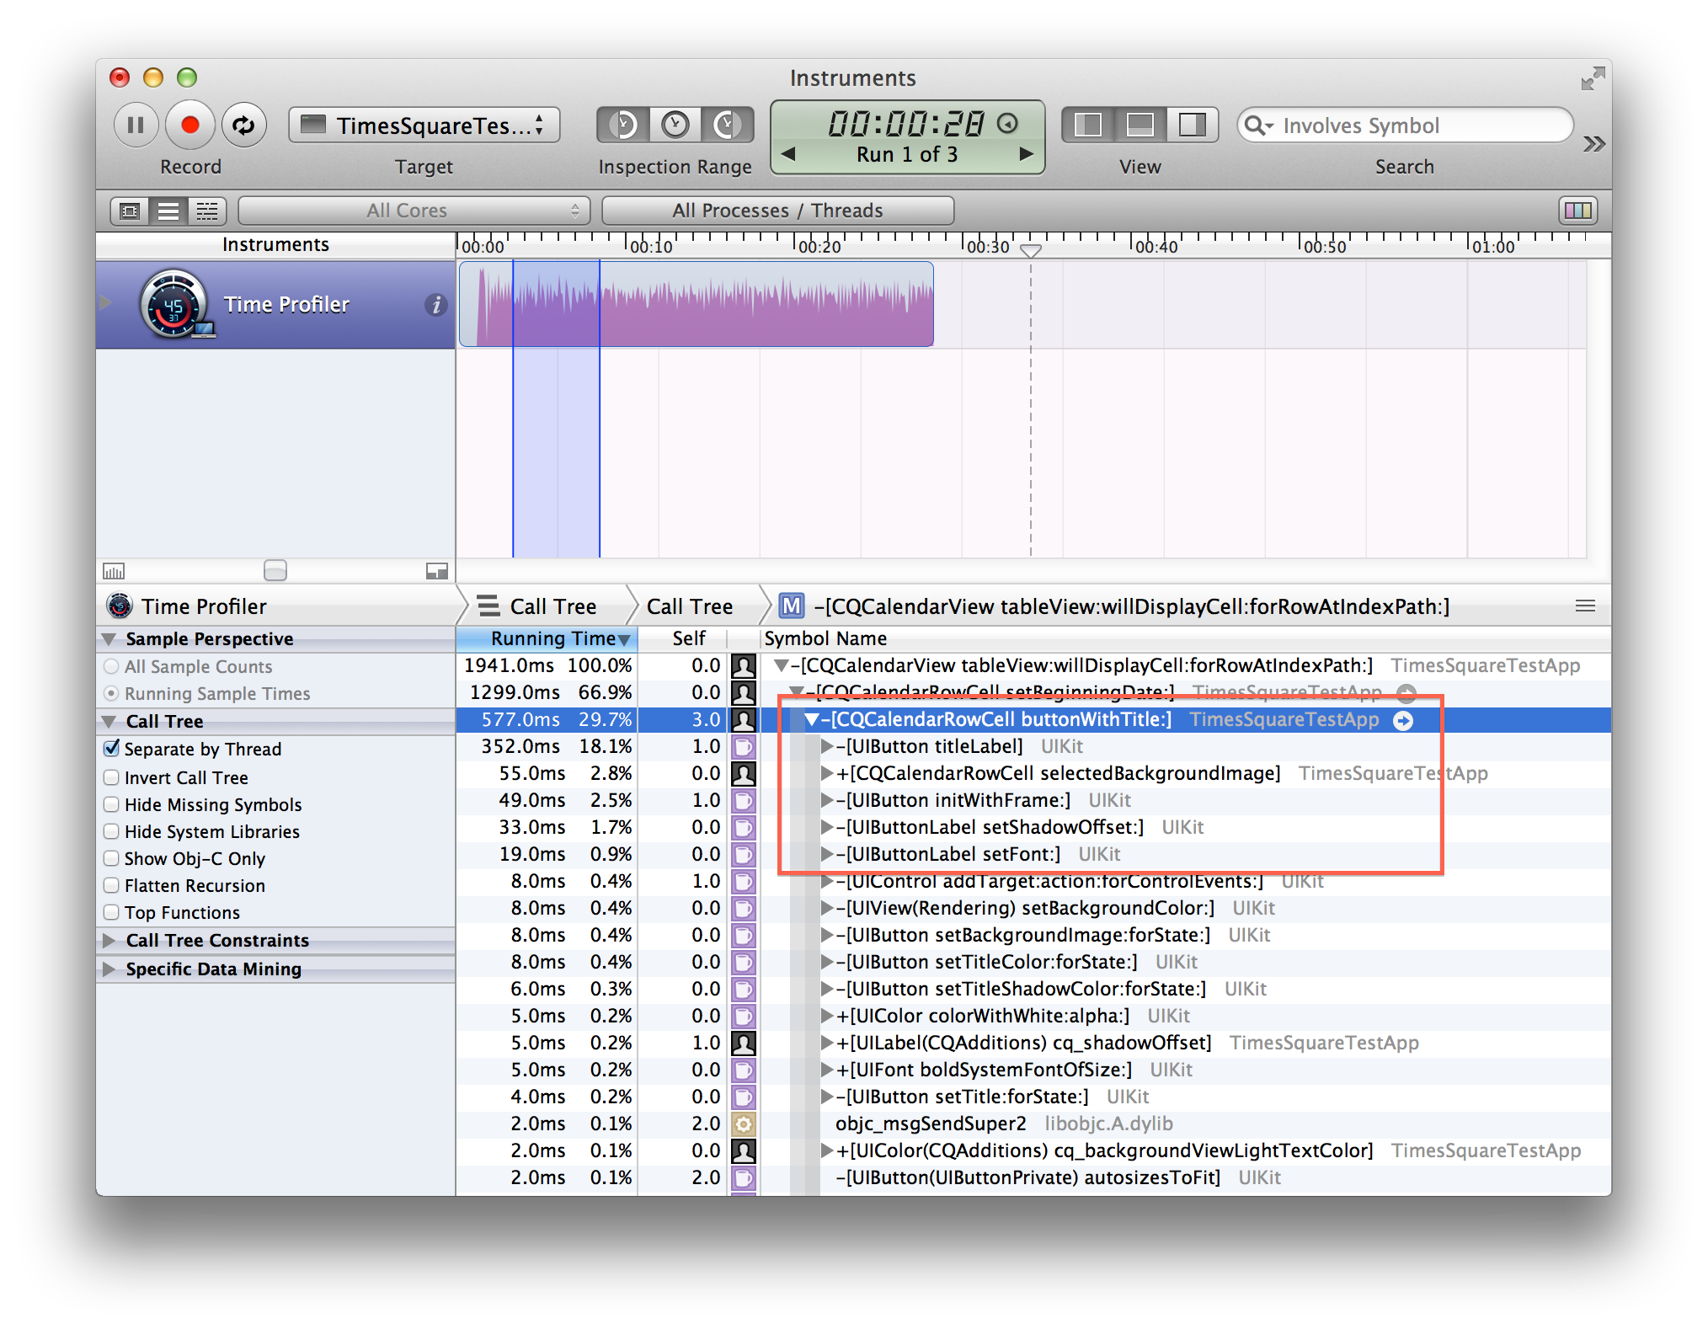Go to the next run arrow

1026,154
